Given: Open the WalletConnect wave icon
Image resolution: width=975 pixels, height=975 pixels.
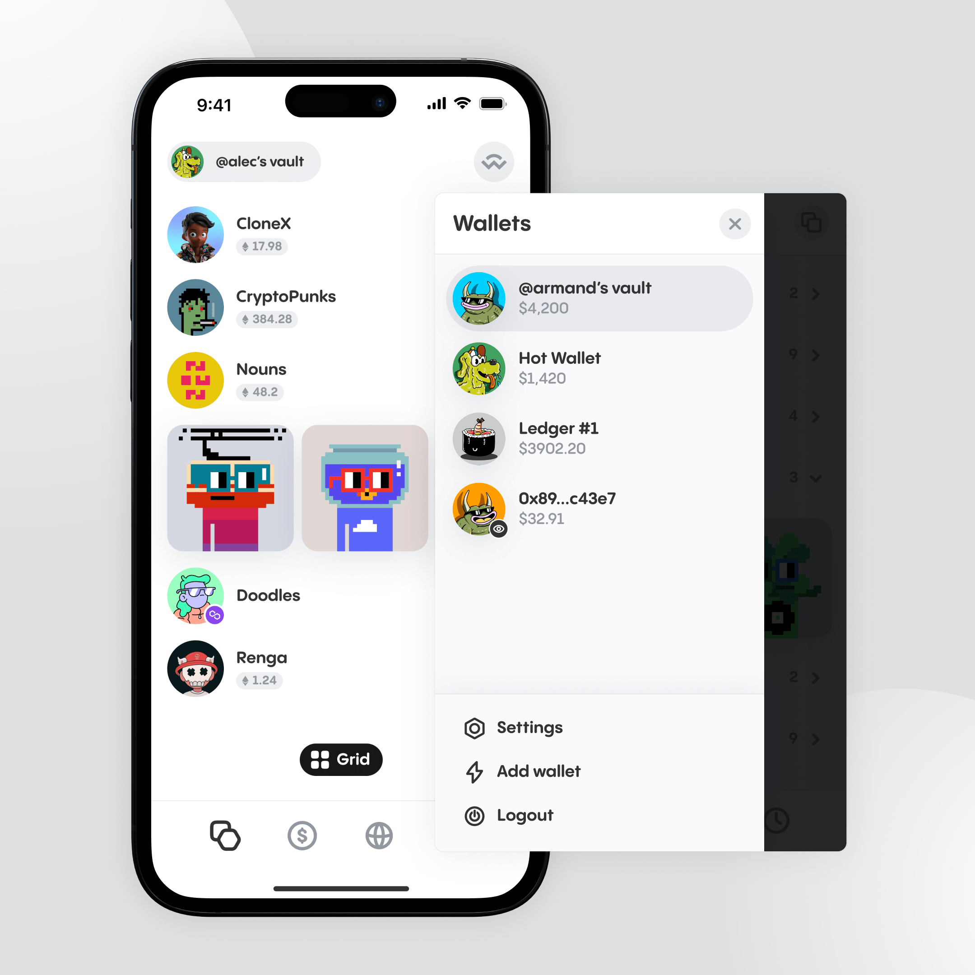Looking at the screenshot, I should coord(495,162).
